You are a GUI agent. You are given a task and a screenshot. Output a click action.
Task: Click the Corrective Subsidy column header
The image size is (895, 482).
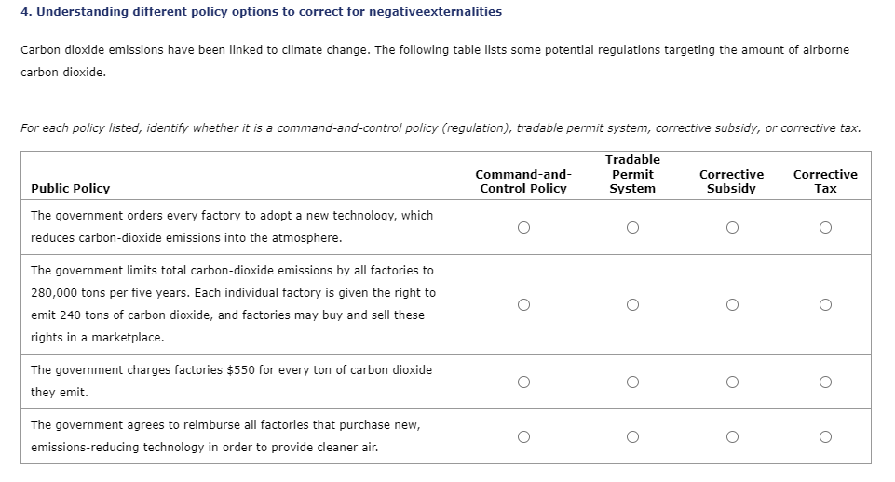click(731, 181)
